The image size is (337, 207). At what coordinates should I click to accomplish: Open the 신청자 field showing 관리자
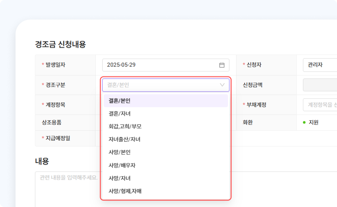click(x=319, y=65)
